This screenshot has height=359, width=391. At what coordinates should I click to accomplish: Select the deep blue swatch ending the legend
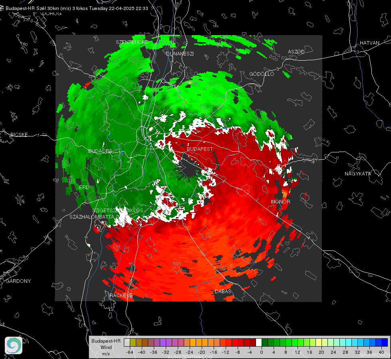[385, 343]
